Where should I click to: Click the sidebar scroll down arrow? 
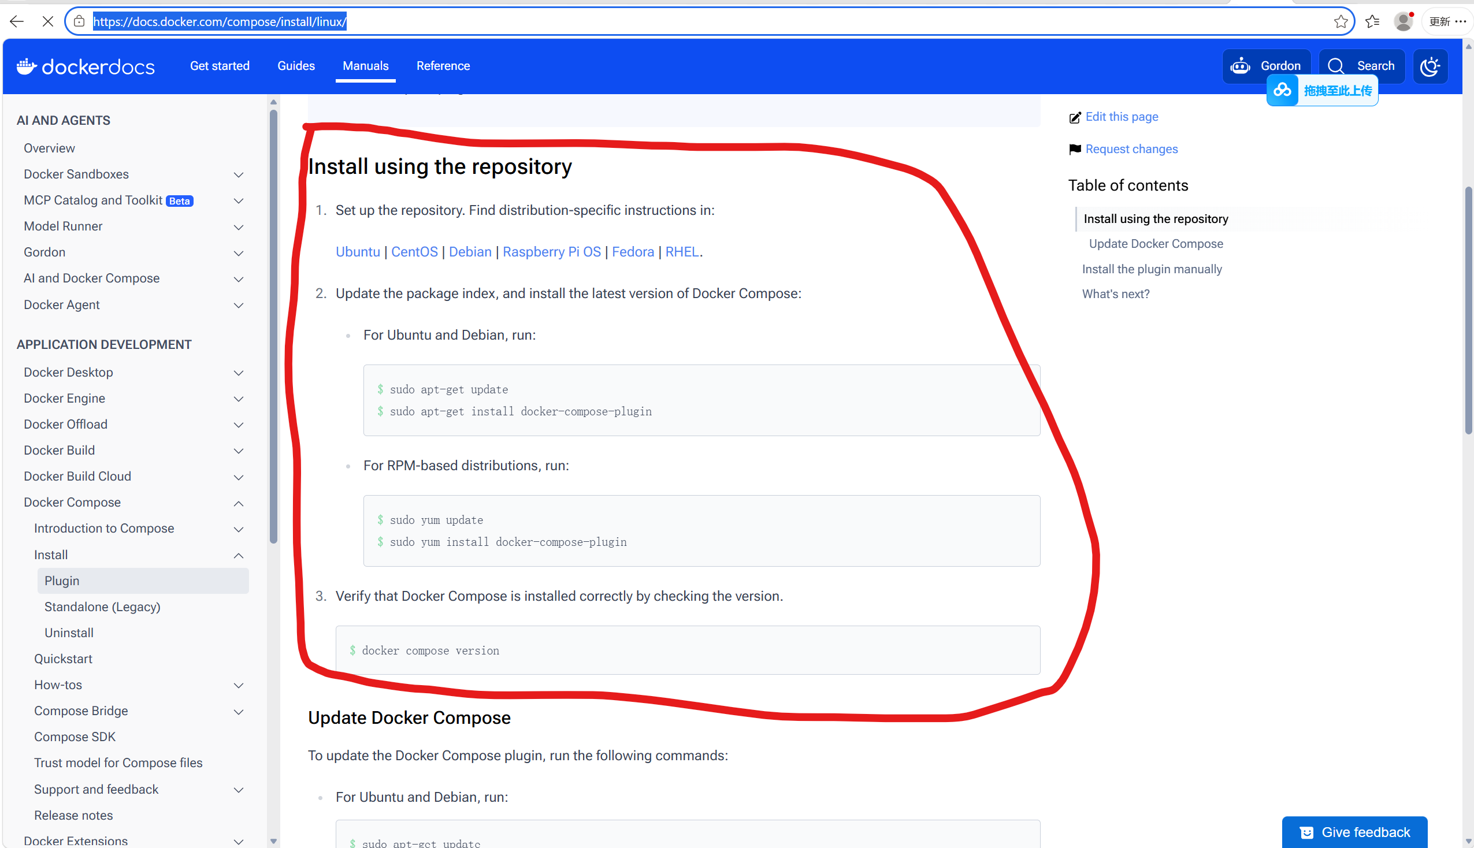(273, 842)
